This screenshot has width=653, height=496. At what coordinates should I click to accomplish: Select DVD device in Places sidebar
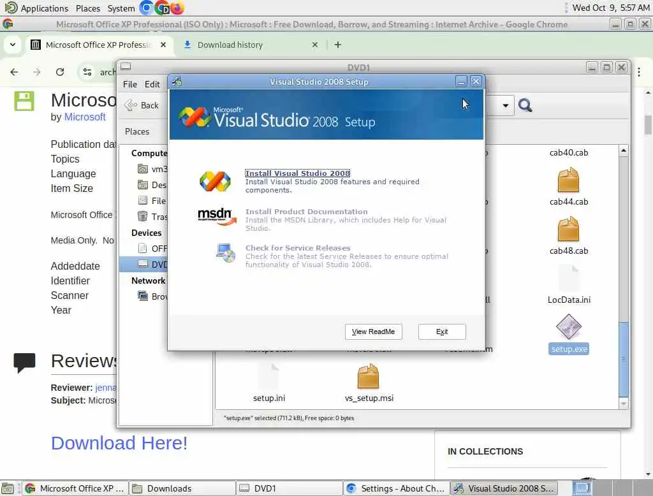click(x=143, y=265)
